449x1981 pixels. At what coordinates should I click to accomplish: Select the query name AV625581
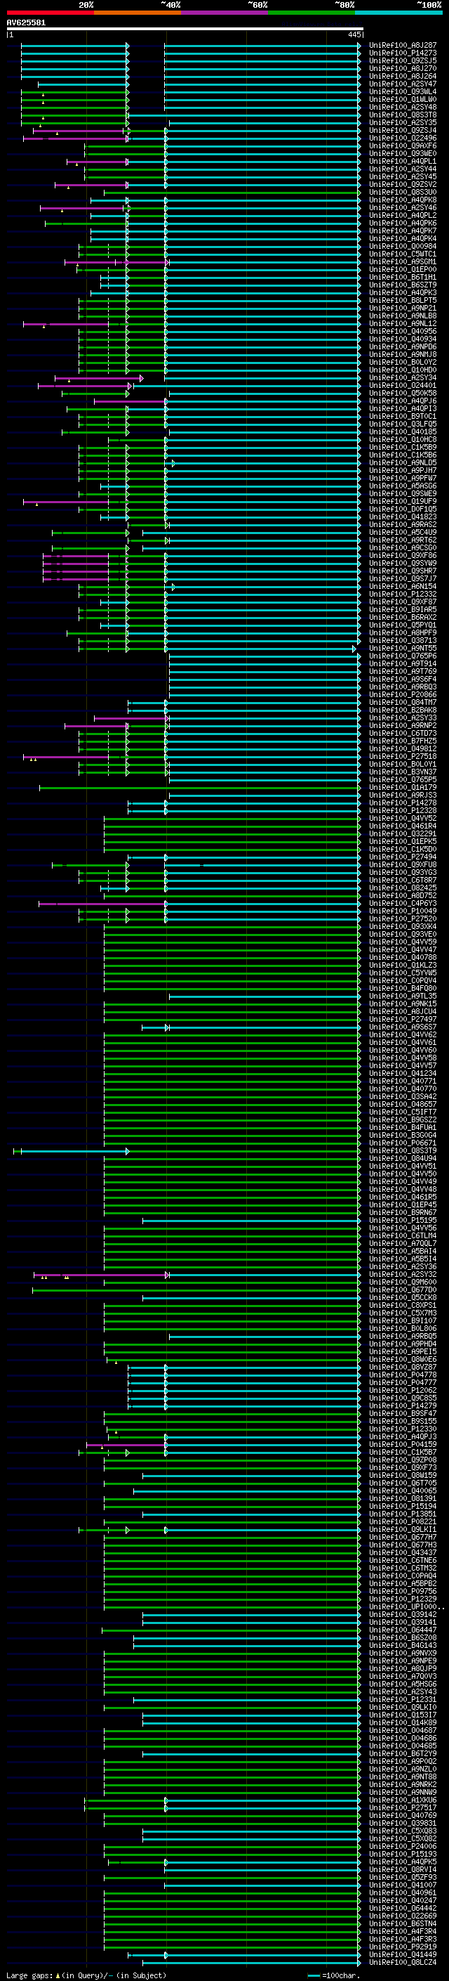[26, 22]
